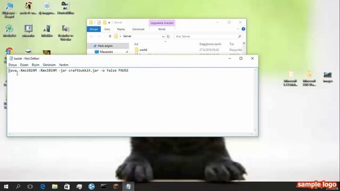Open the blue Dosya tab in Explorer

click(93, 29)
